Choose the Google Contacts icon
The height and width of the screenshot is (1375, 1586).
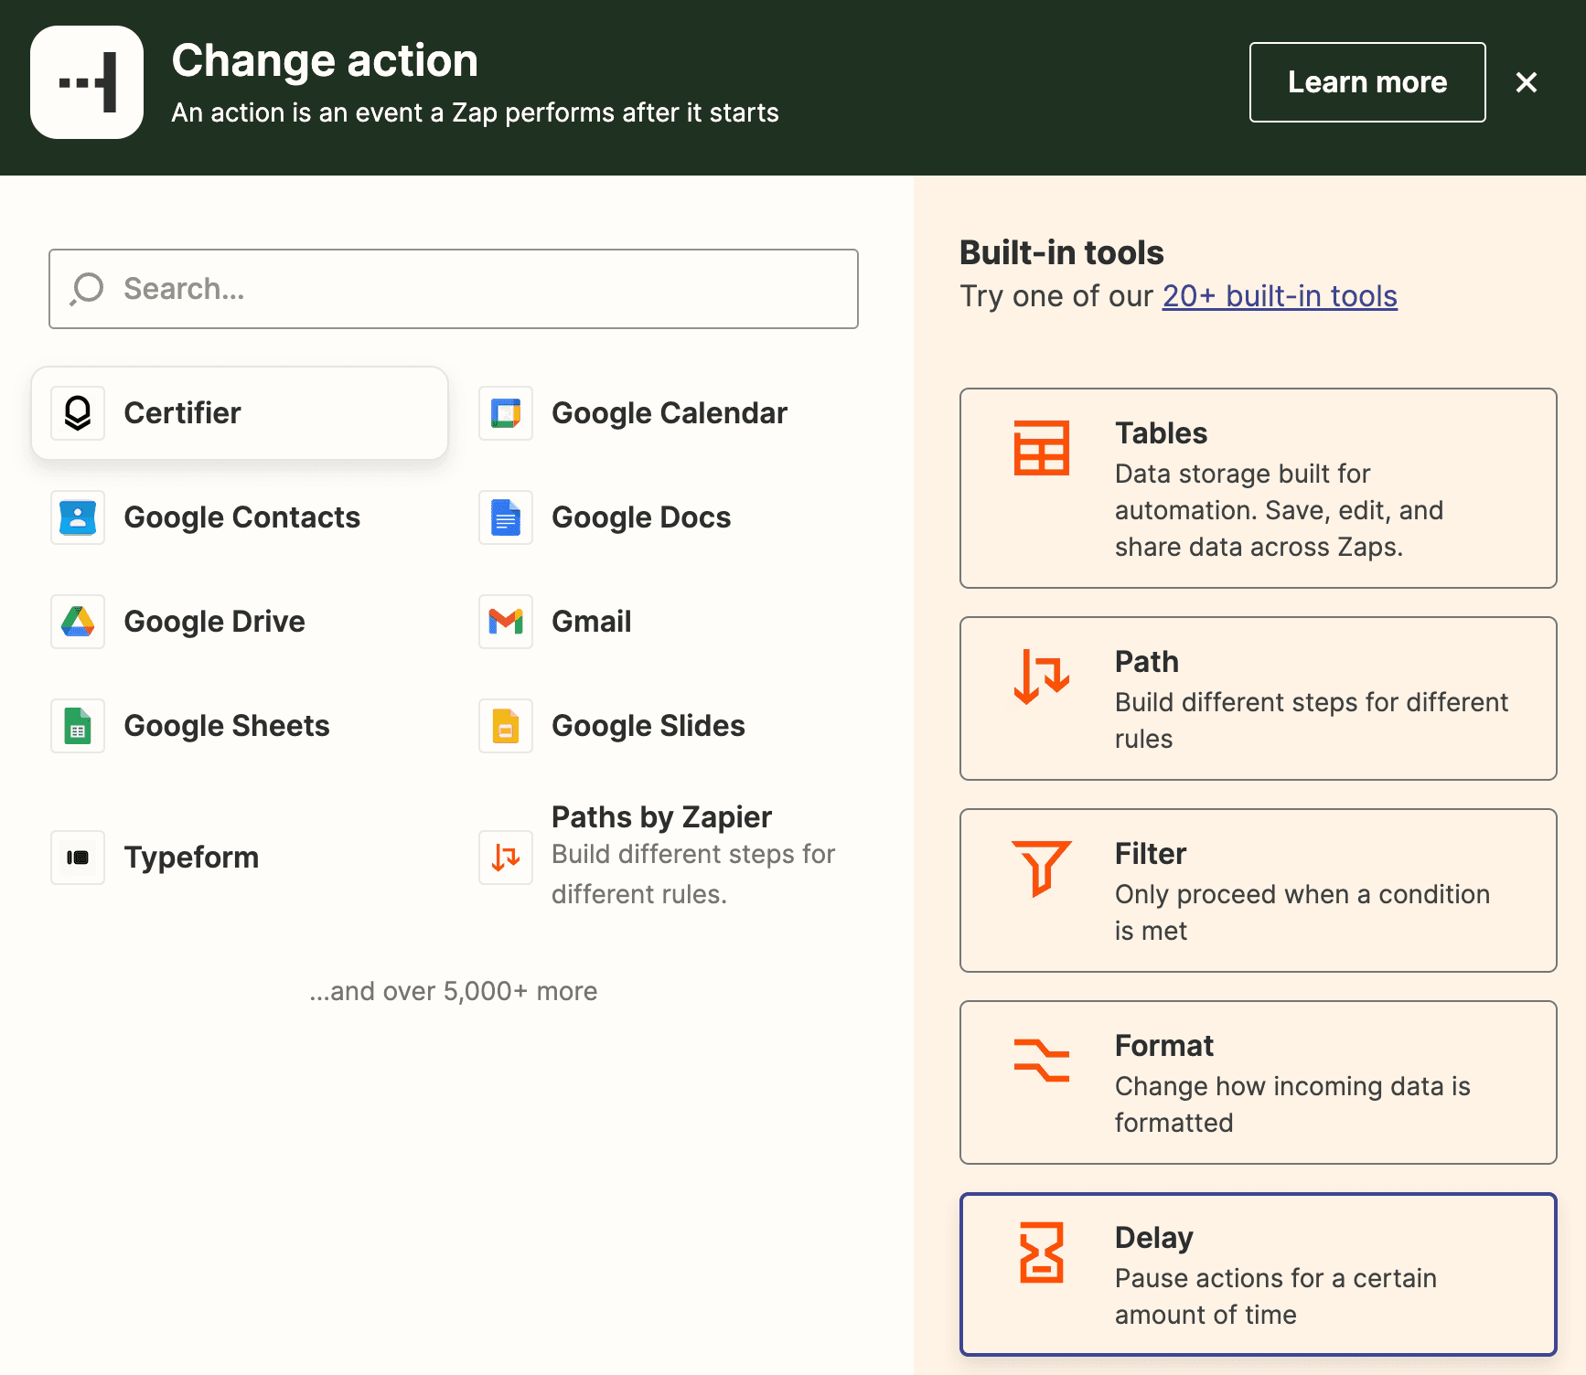78,517
